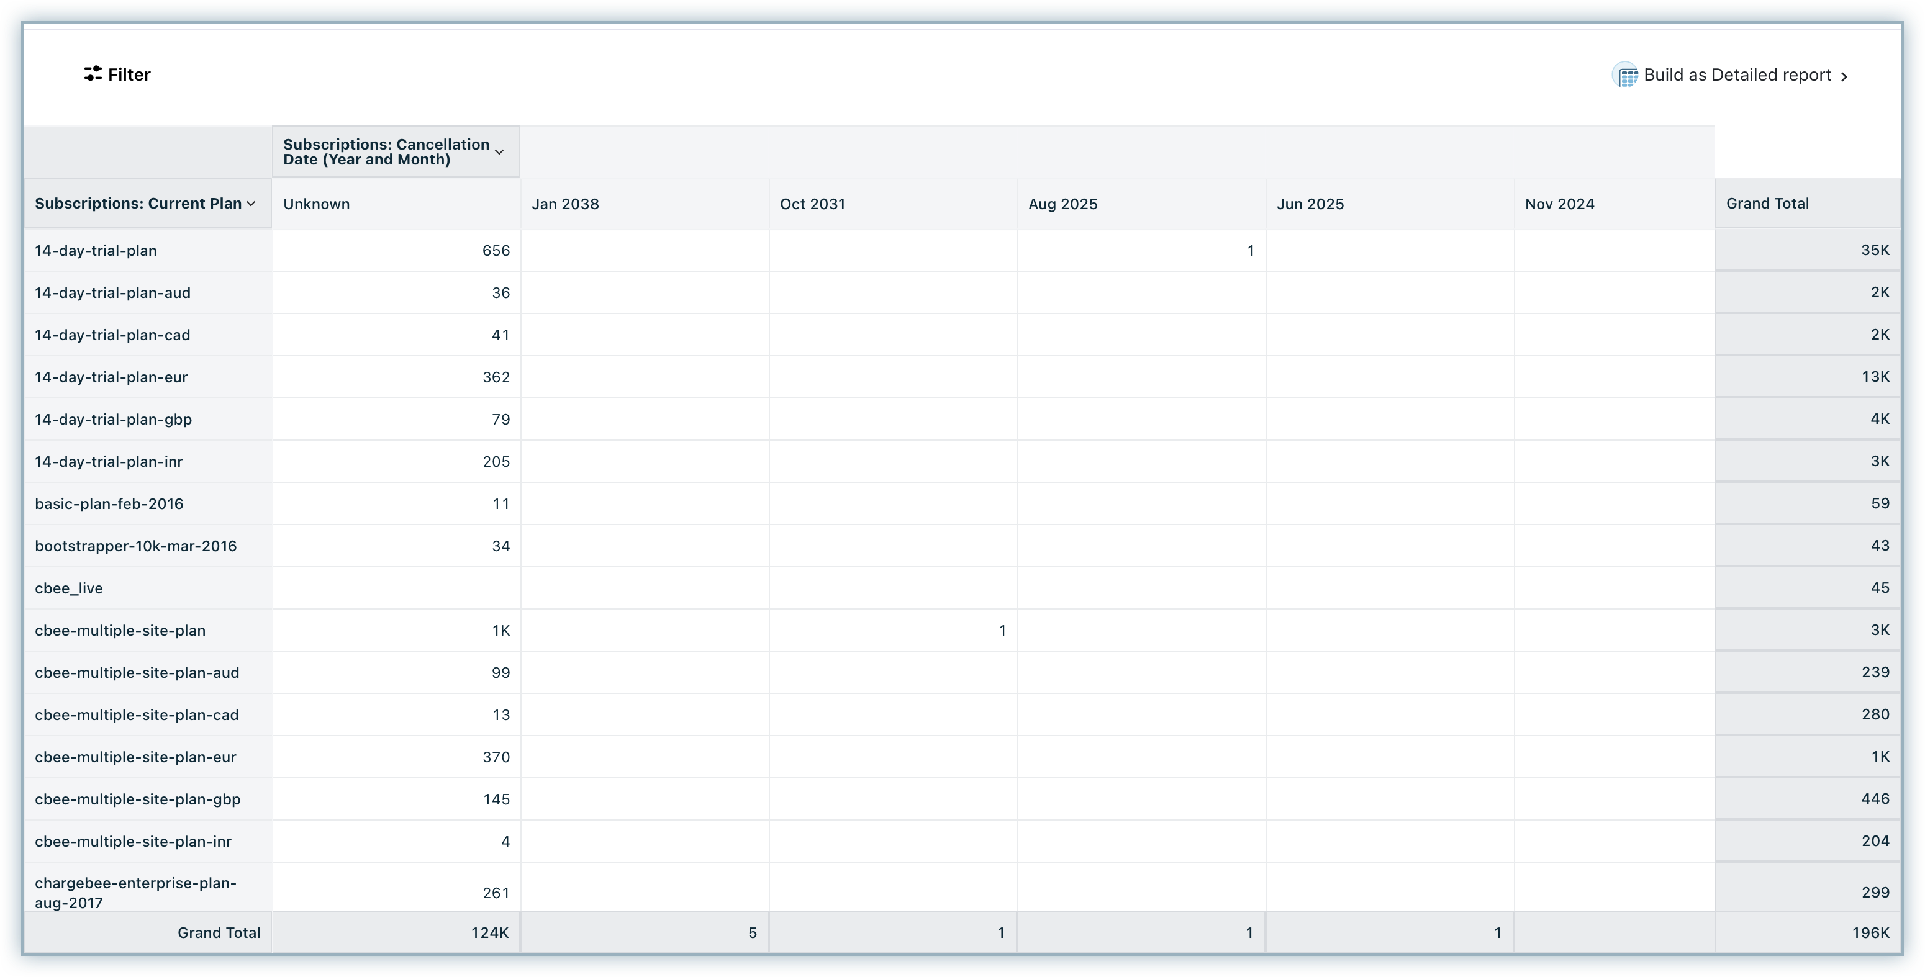The width and height of the screenshot is (1925, 977).
Task: Click the Filter button label
Action: pyautogui.click(x=129, y=74)
